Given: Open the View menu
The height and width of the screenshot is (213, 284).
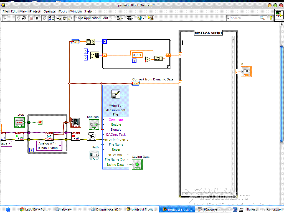Looking at the screenshot, I should point(23,11).
